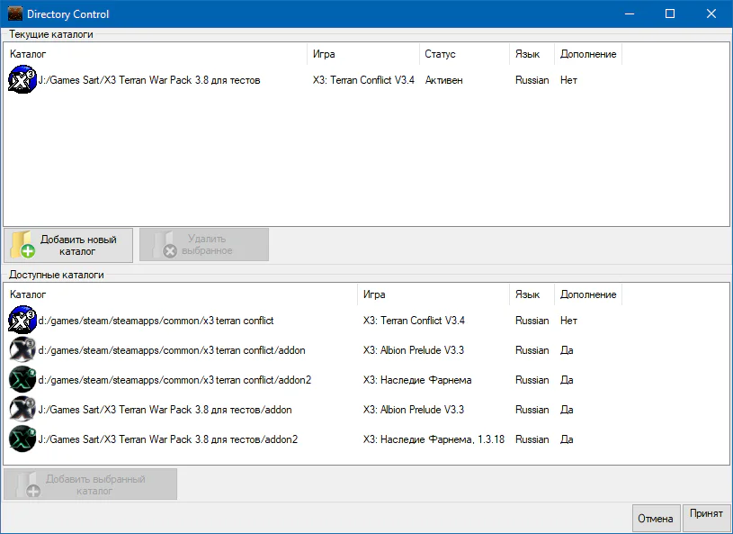Click the icon beside d:/.../x3 terran conflict/addon
The height and width of the screenshot is (534, 733).
pyautogui.click(x=22, y=350)
